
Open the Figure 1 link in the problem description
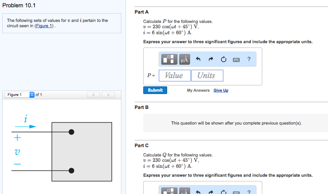44,26
